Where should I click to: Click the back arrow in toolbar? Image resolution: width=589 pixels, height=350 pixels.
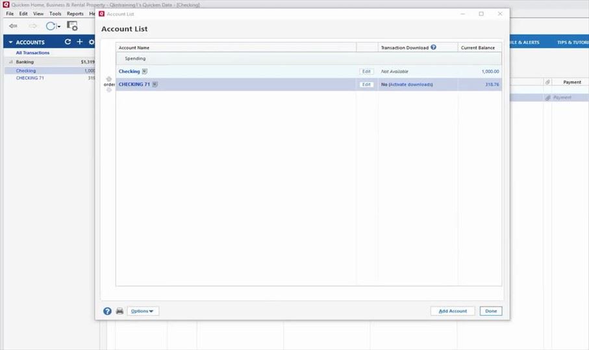tap(13, 26)
